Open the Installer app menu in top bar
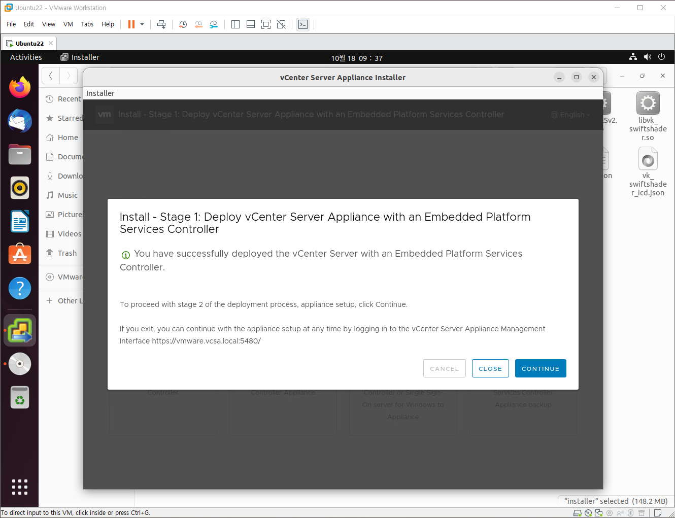Image resolution: width=675 pixels, height=518 pixels. tap(80, 57)
